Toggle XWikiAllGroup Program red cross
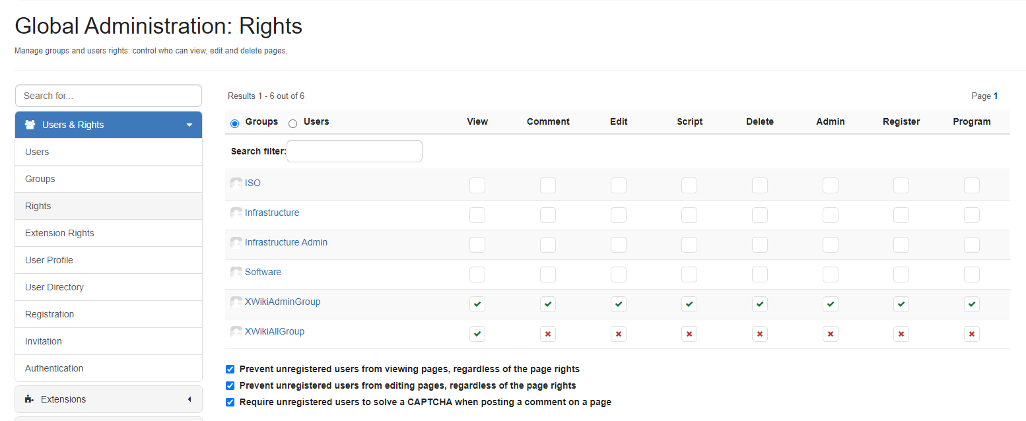This screenshot has width=1026, height=421. [972, 334]
